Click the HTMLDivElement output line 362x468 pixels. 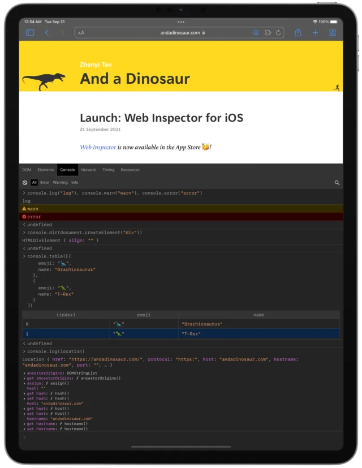click(x=61, y=241)
